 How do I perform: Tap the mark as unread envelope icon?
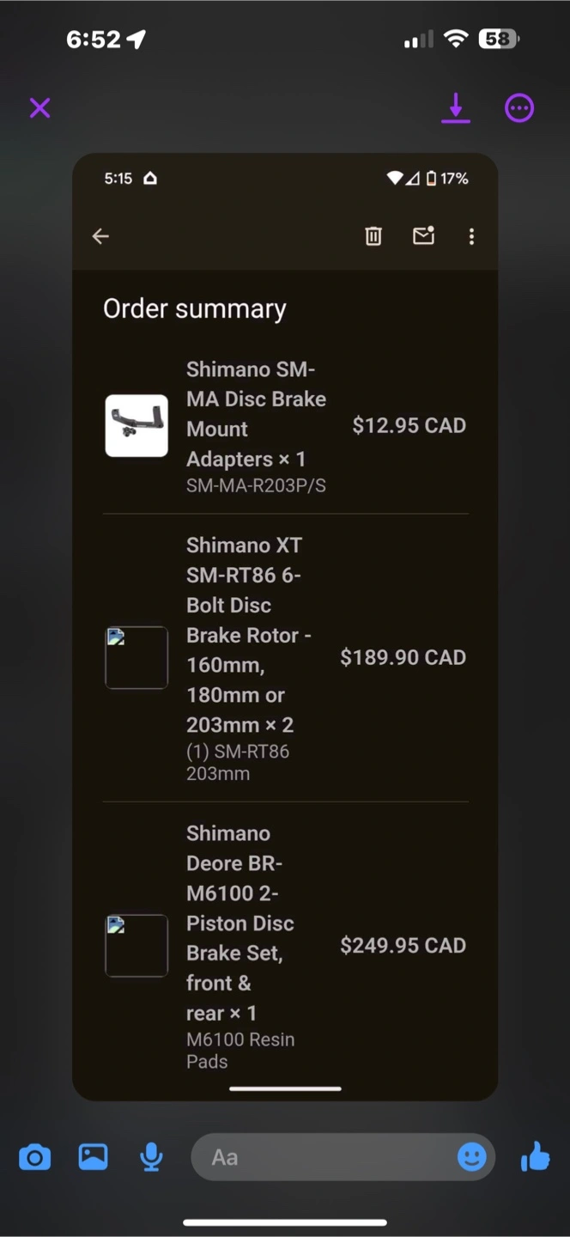tap(424, 235)
